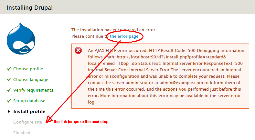Click 'HTTP Result Code: 500' text
The image size is (255, 140).
click(172, 51)
